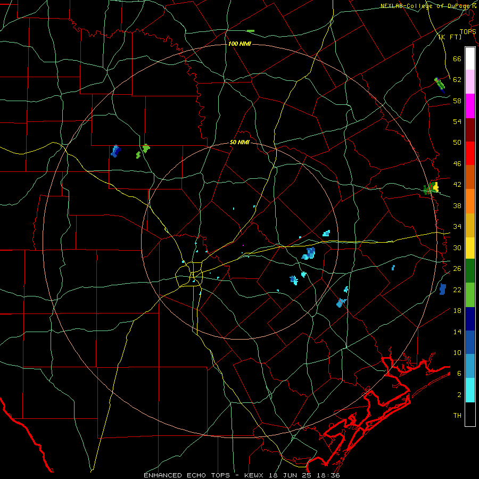The height and width of the screenshot is (479, 479).
Task: Click the 42 value on the legend
Action: click(457, 185)
